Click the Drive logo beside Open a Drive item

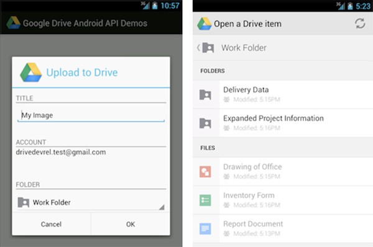[x=205, y=24]
